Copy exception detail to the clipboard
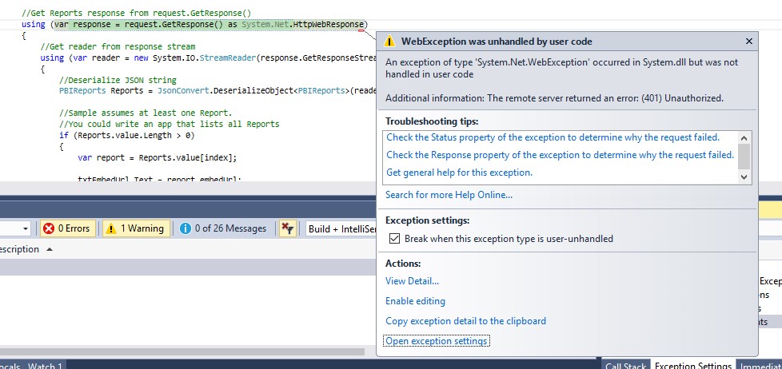 (465, 321)
